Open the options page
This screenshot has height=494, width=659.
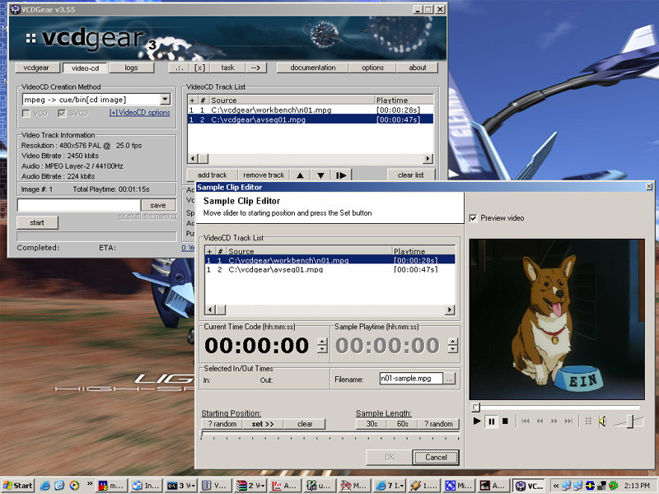point(372,68)
